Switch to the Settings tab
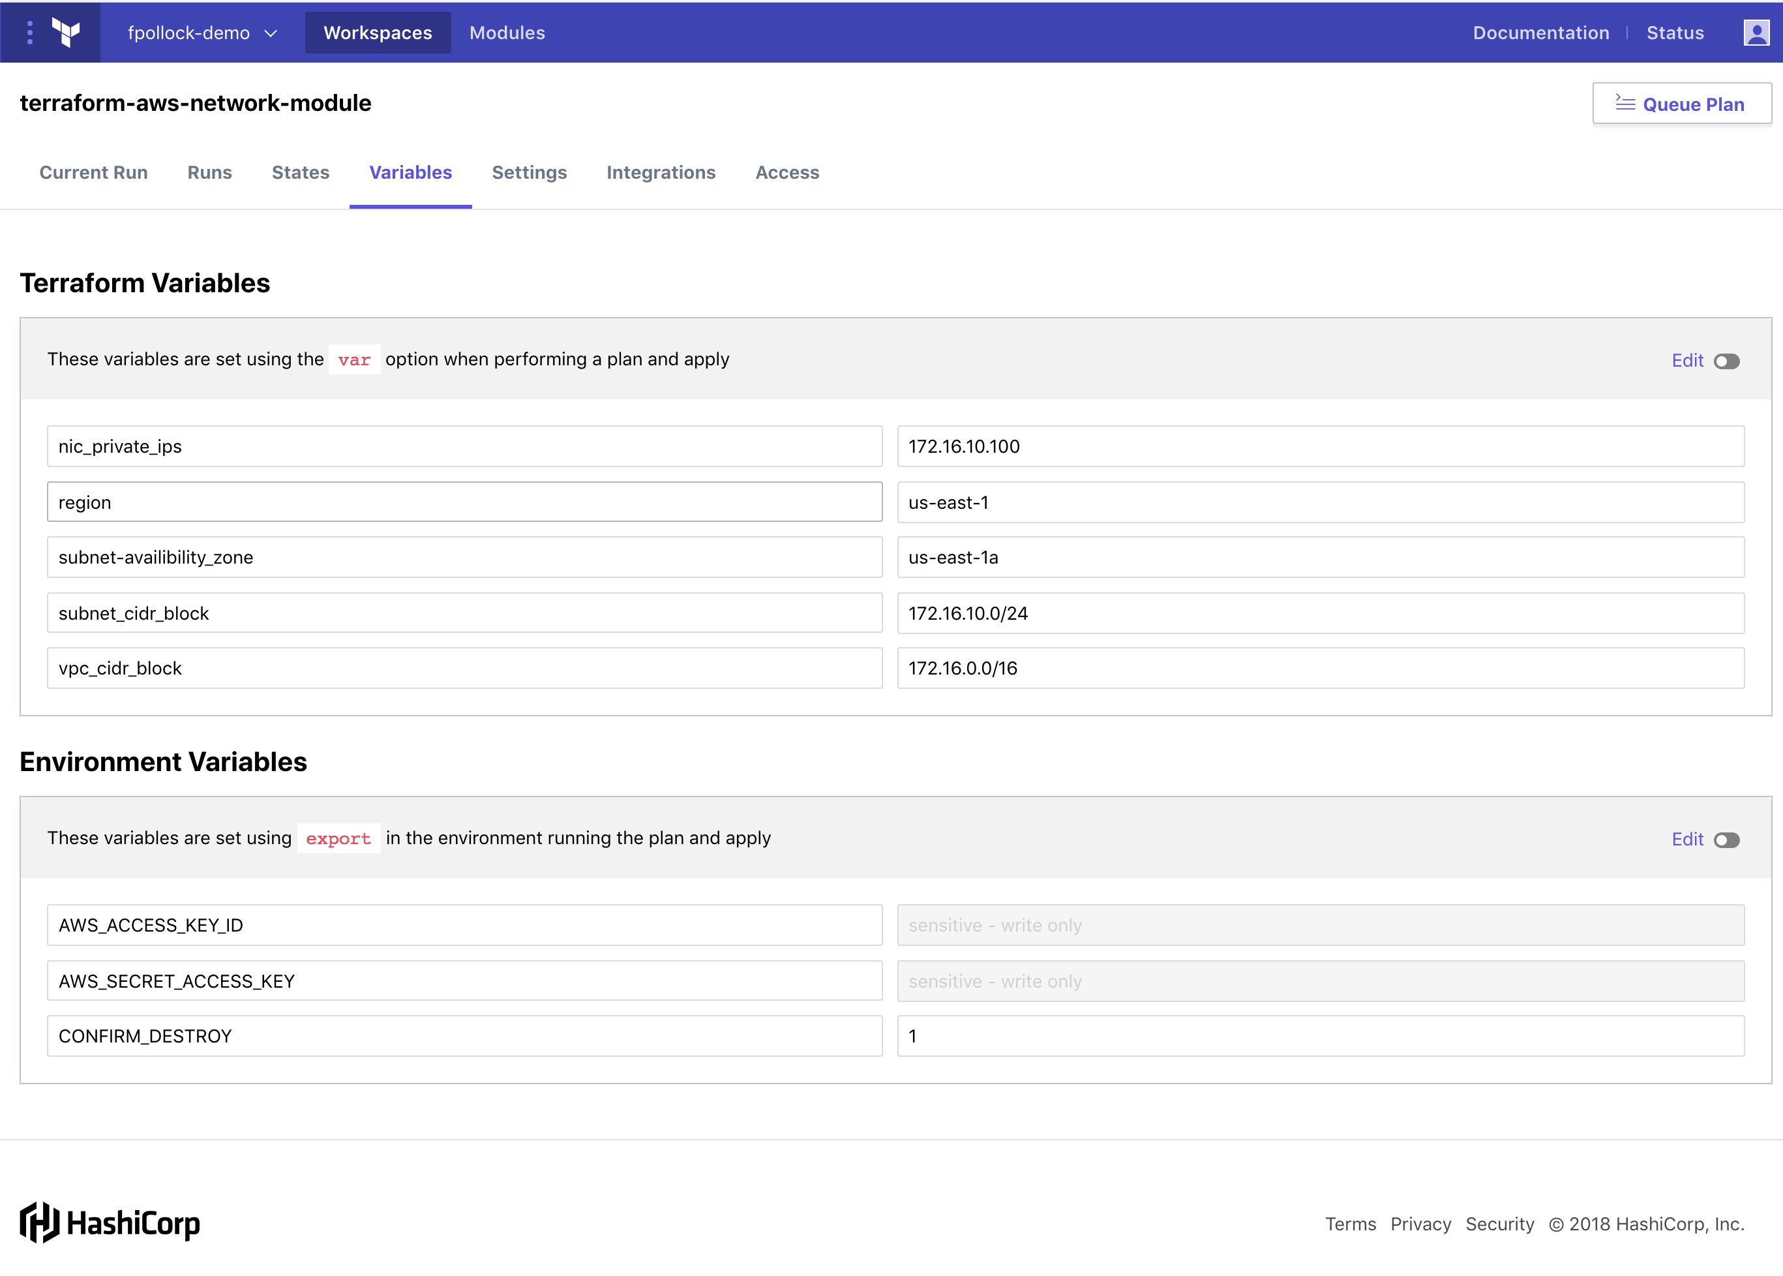The width and height of the screenshot is (1783, 1276). click(x=529, y=173)
